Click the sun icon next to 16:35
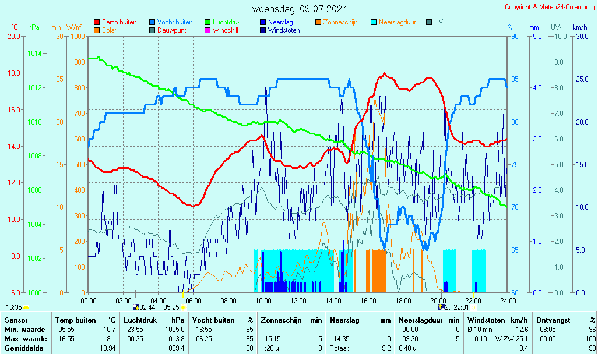Image resolution: width=598 pixels, height=354 pixels. (26, 307)
